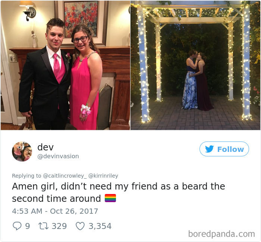Click the retweet arrows icon
Screen dimensions: 261x242
click(x=43, y=226)
